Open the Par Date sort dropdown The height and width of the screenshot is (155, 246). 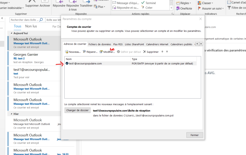pyautogui.click(x=57, y=27)
